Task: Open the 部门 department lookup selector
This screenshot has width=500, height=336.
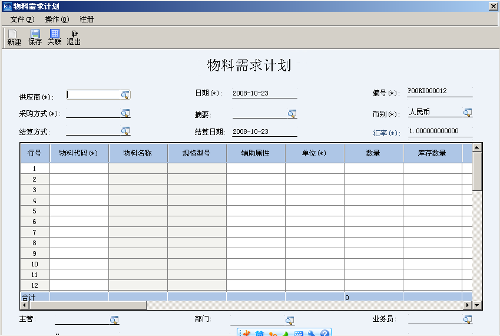Action: point(290,320)
